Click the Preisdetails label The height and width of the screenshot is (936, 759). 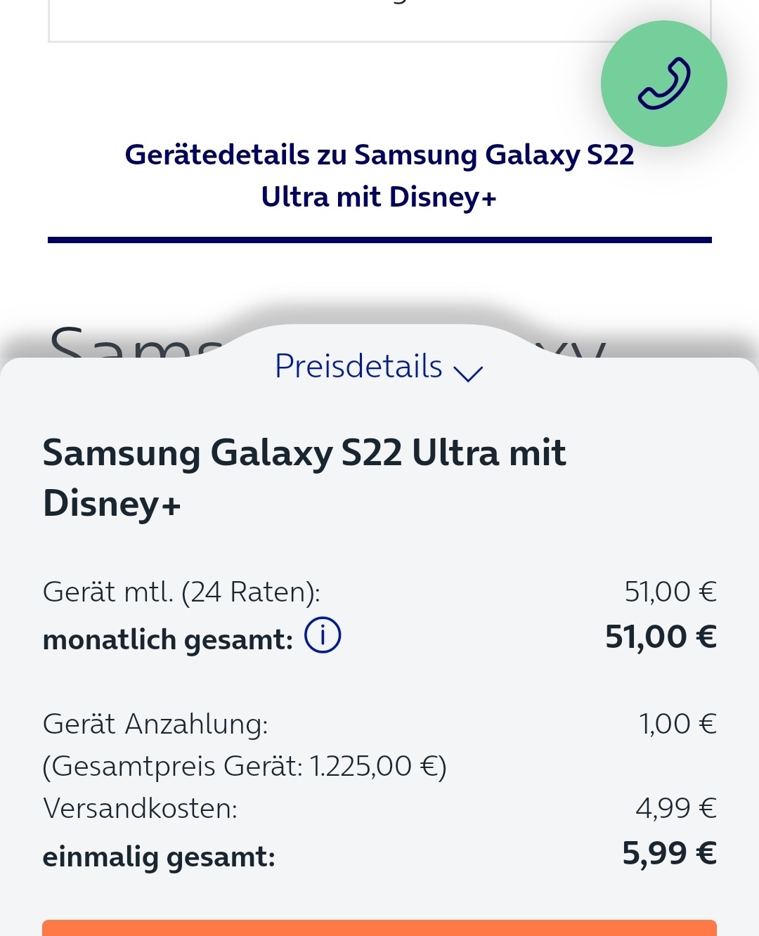(358, 366)
